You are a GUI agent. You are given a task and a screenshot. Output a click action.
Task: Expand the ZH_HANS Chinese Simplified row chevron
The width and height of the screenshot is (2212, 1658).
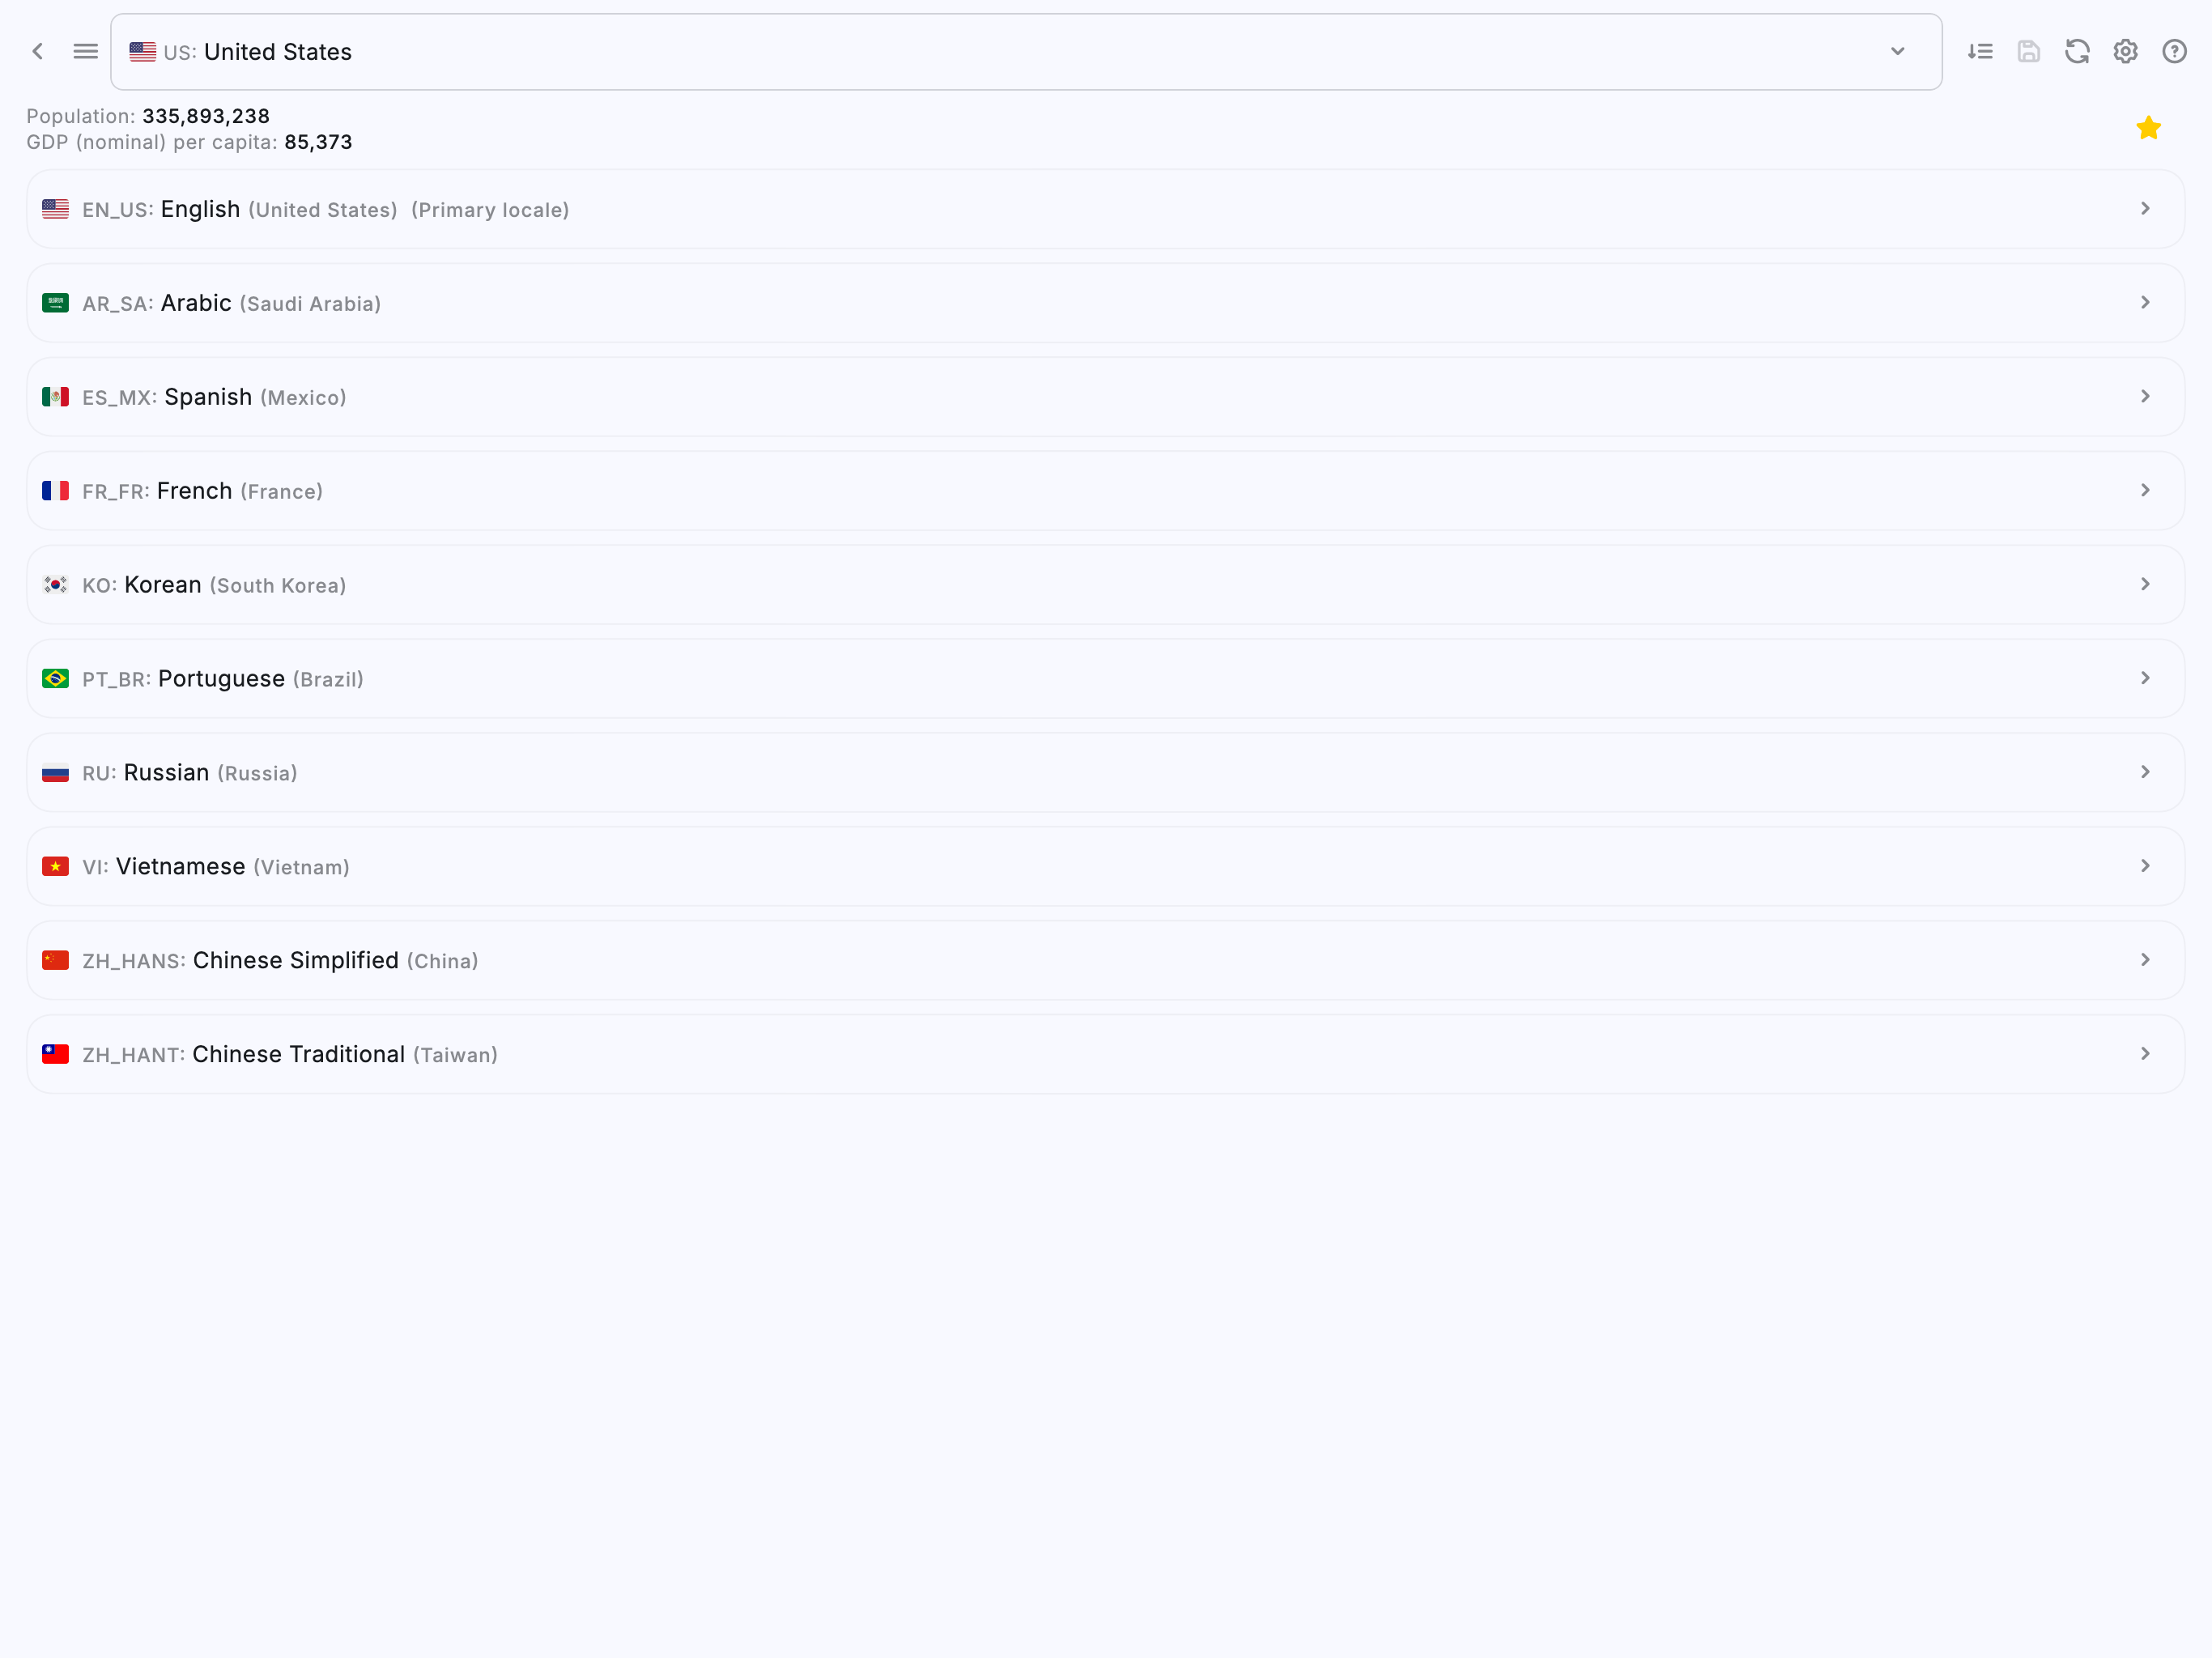[2145, 960]
